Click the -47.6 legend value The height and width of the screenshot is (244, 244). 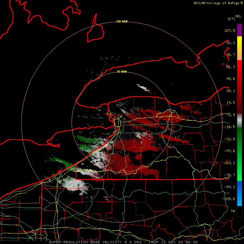pos(230,151)
